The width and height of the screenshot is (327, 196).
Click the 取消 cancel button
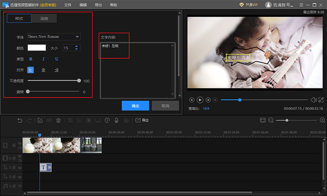pyautogui.click(x=166, y=106)
